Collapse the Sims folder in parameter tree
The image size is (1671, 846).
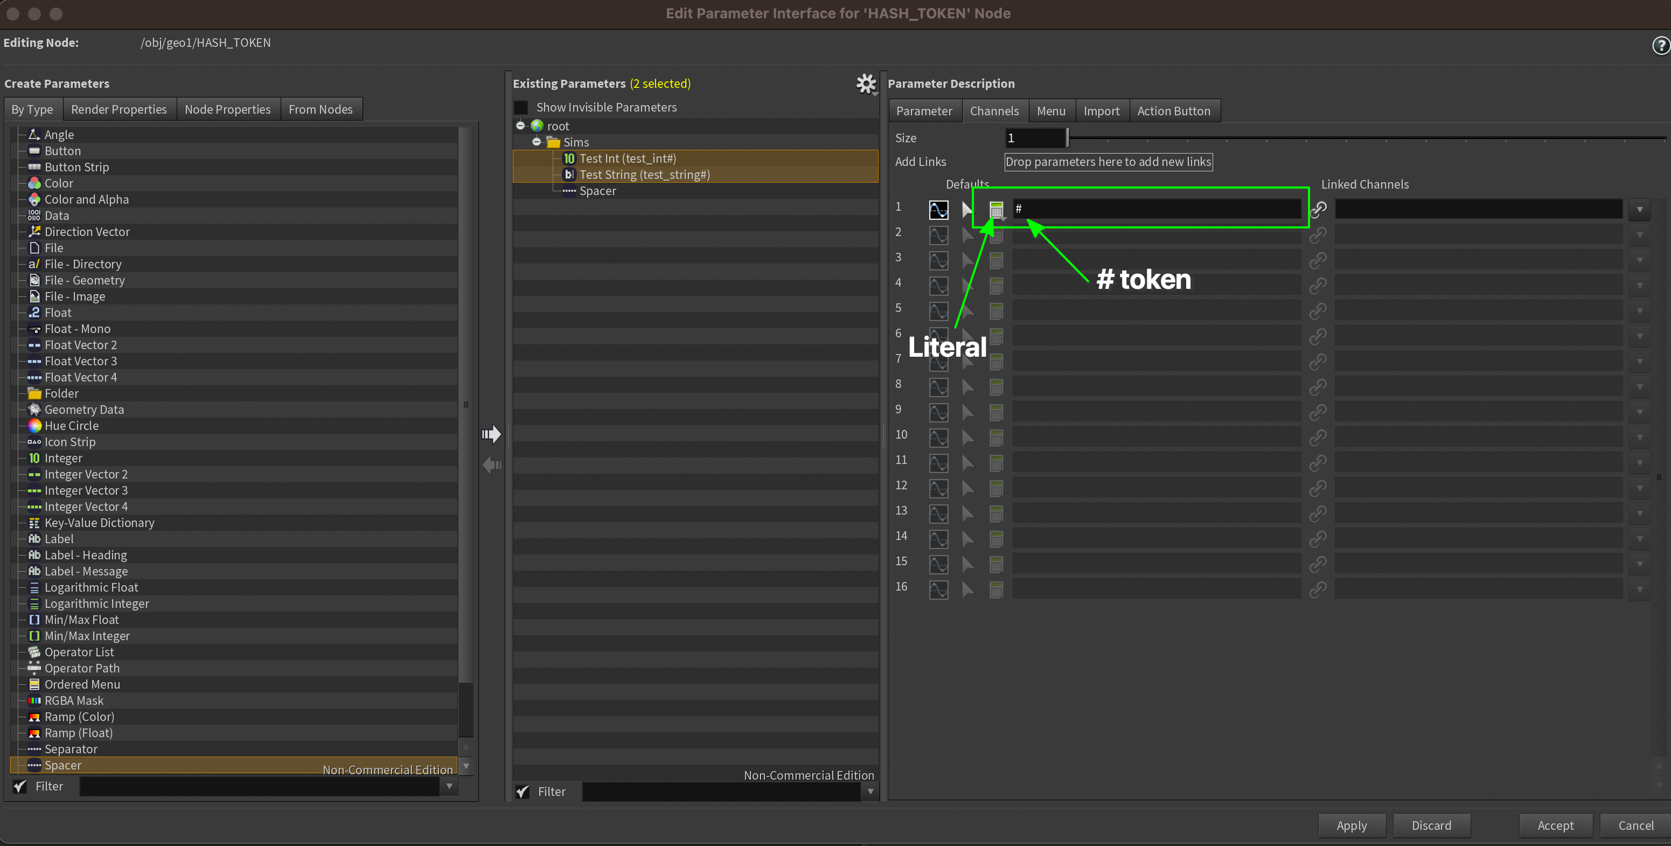click(x=537, y=142)
